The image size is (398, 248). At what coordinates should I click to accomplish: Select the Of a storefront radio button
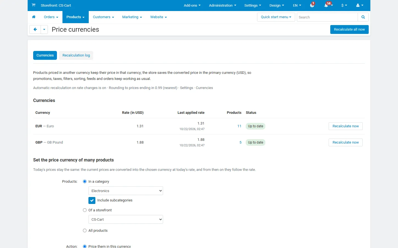click(85, 210)
